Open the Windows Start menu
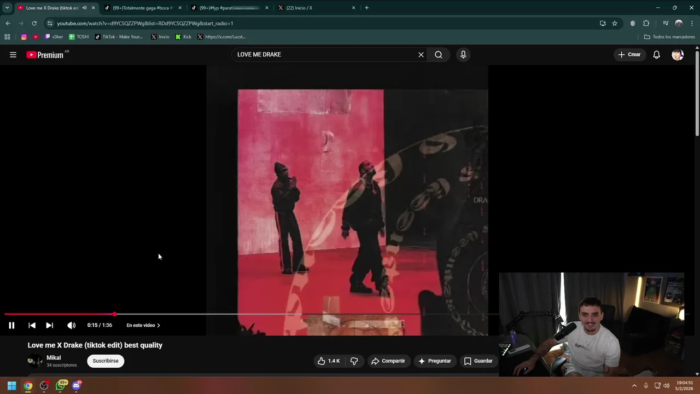The height and width of the screenshot is (394, 700). (11, 386)
